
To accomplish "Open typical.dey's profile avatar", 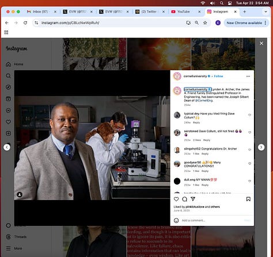I will [x=177, y=115].
